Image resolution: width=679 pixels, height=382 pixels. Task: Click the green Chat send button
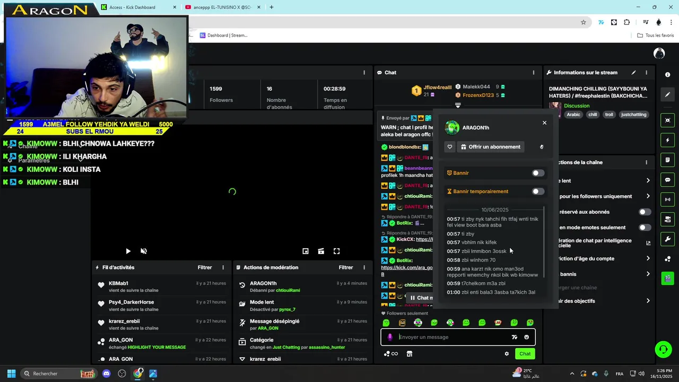point(525,354)
